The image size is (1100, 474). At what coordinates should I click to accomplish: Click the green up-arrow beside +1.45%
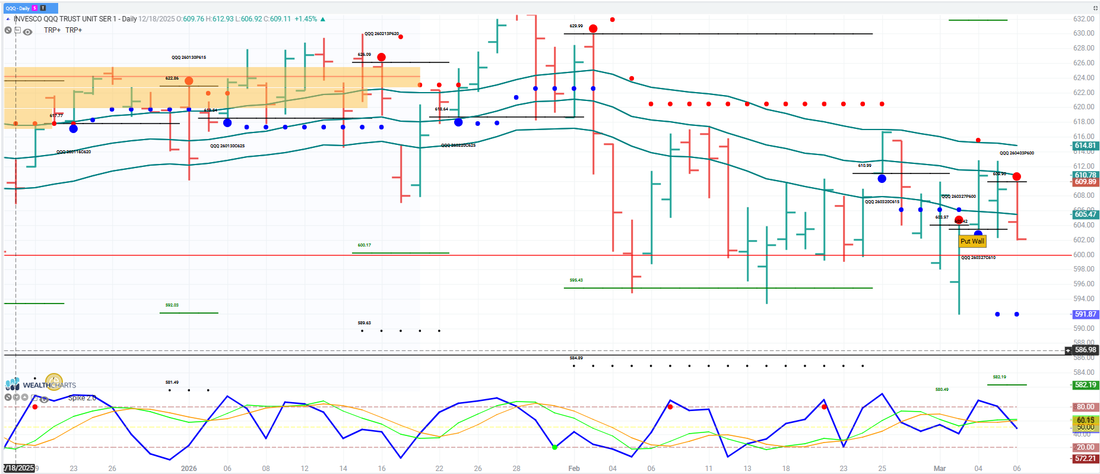tap(323, 19)
